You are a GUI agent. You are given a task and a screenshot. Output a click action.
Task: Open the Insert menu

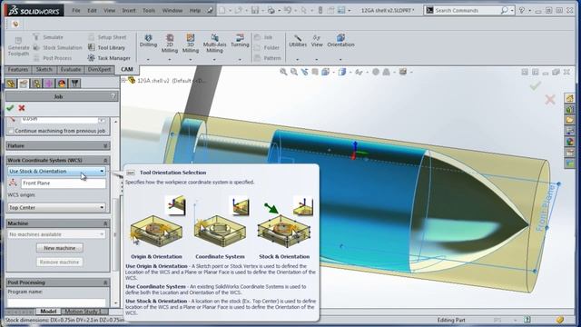[129, 10]
